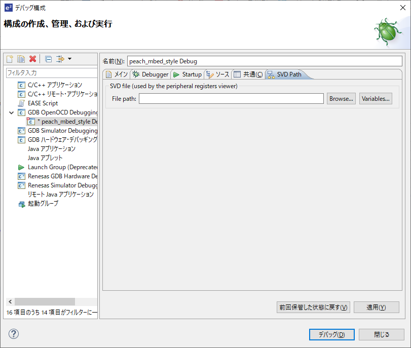The height and width of the screenshot is (348, 411).
Task: Click 起動グループ row icon
Action: [x=21, y=204]
